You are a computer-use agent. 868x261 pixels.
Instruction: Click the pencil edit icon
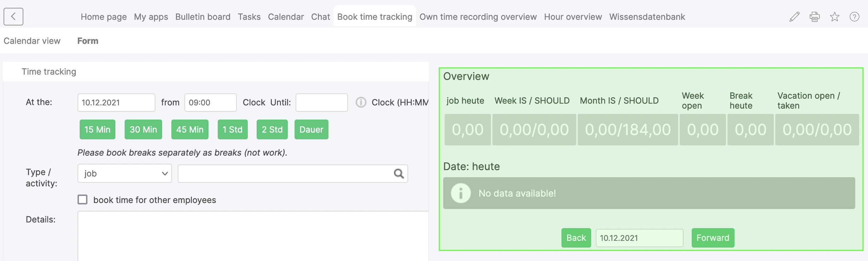pos(794,17)
